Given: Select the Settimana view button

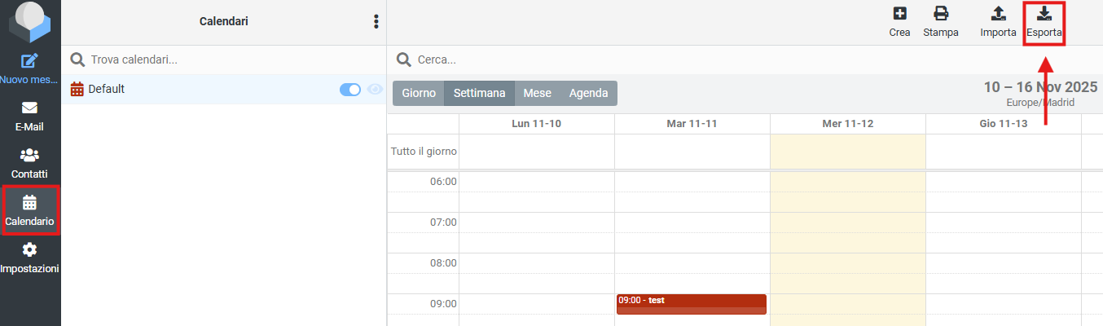Looking at the screenshot, I should (x=479, y=93).
